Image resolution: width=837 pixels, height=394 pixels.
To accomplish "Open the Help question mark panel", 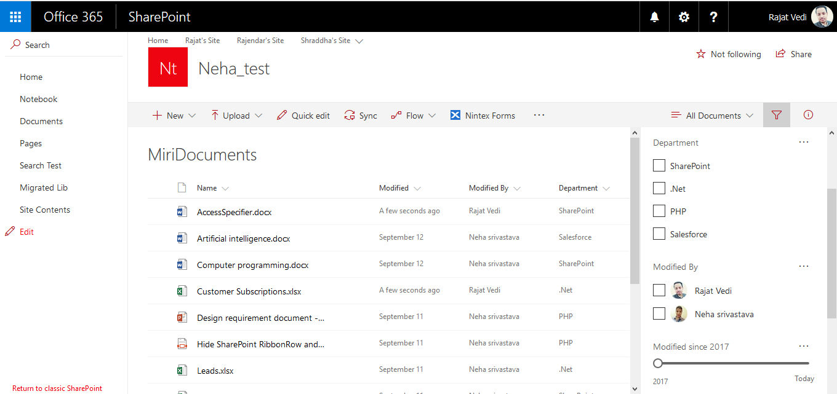I will [x=713, y=17].
